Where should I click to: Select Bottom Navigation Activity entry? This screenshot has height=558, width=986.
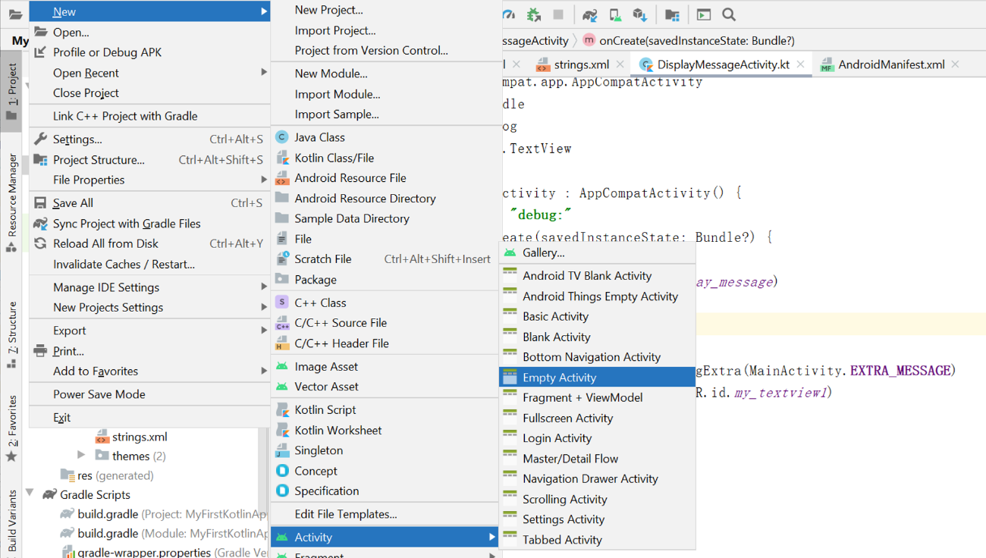tap(597, 356)
